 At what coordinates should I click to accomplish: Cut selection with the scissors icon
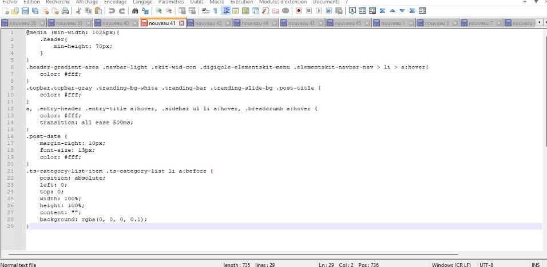click(x=78, y=11)
